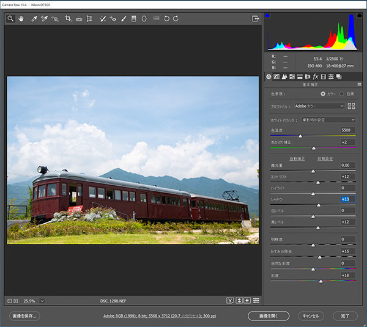Switch to the HSL Adjustments panel tab

click(292, 77)
